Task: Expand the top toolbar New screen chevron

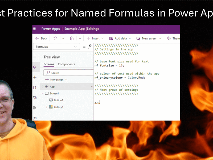Action: (x=160, y=38)
